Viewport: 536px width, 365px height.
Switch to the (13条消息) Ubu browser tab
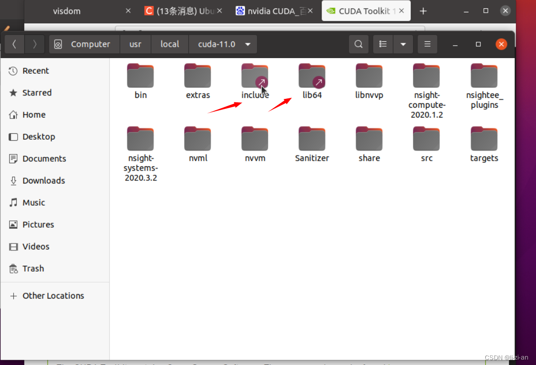point(183,11)
